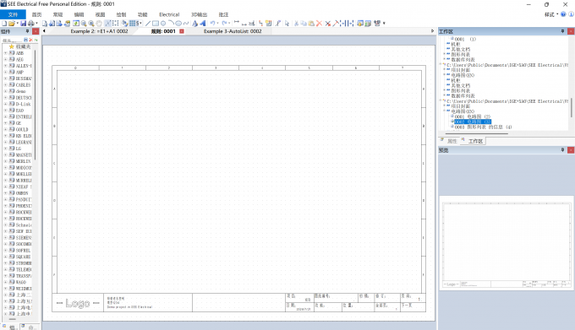Expand the ABB library folder
575x330 pixels.
[x=6, y=53]
